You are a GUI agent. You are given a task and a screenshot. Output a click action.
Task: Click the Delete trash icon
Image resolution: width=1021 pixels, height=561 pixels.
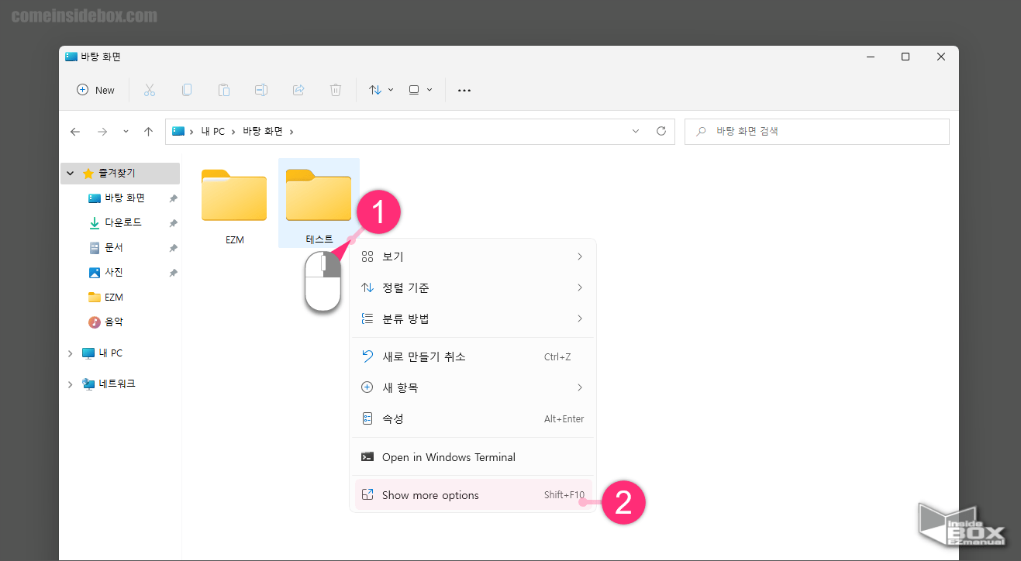[x=336, y=90]
